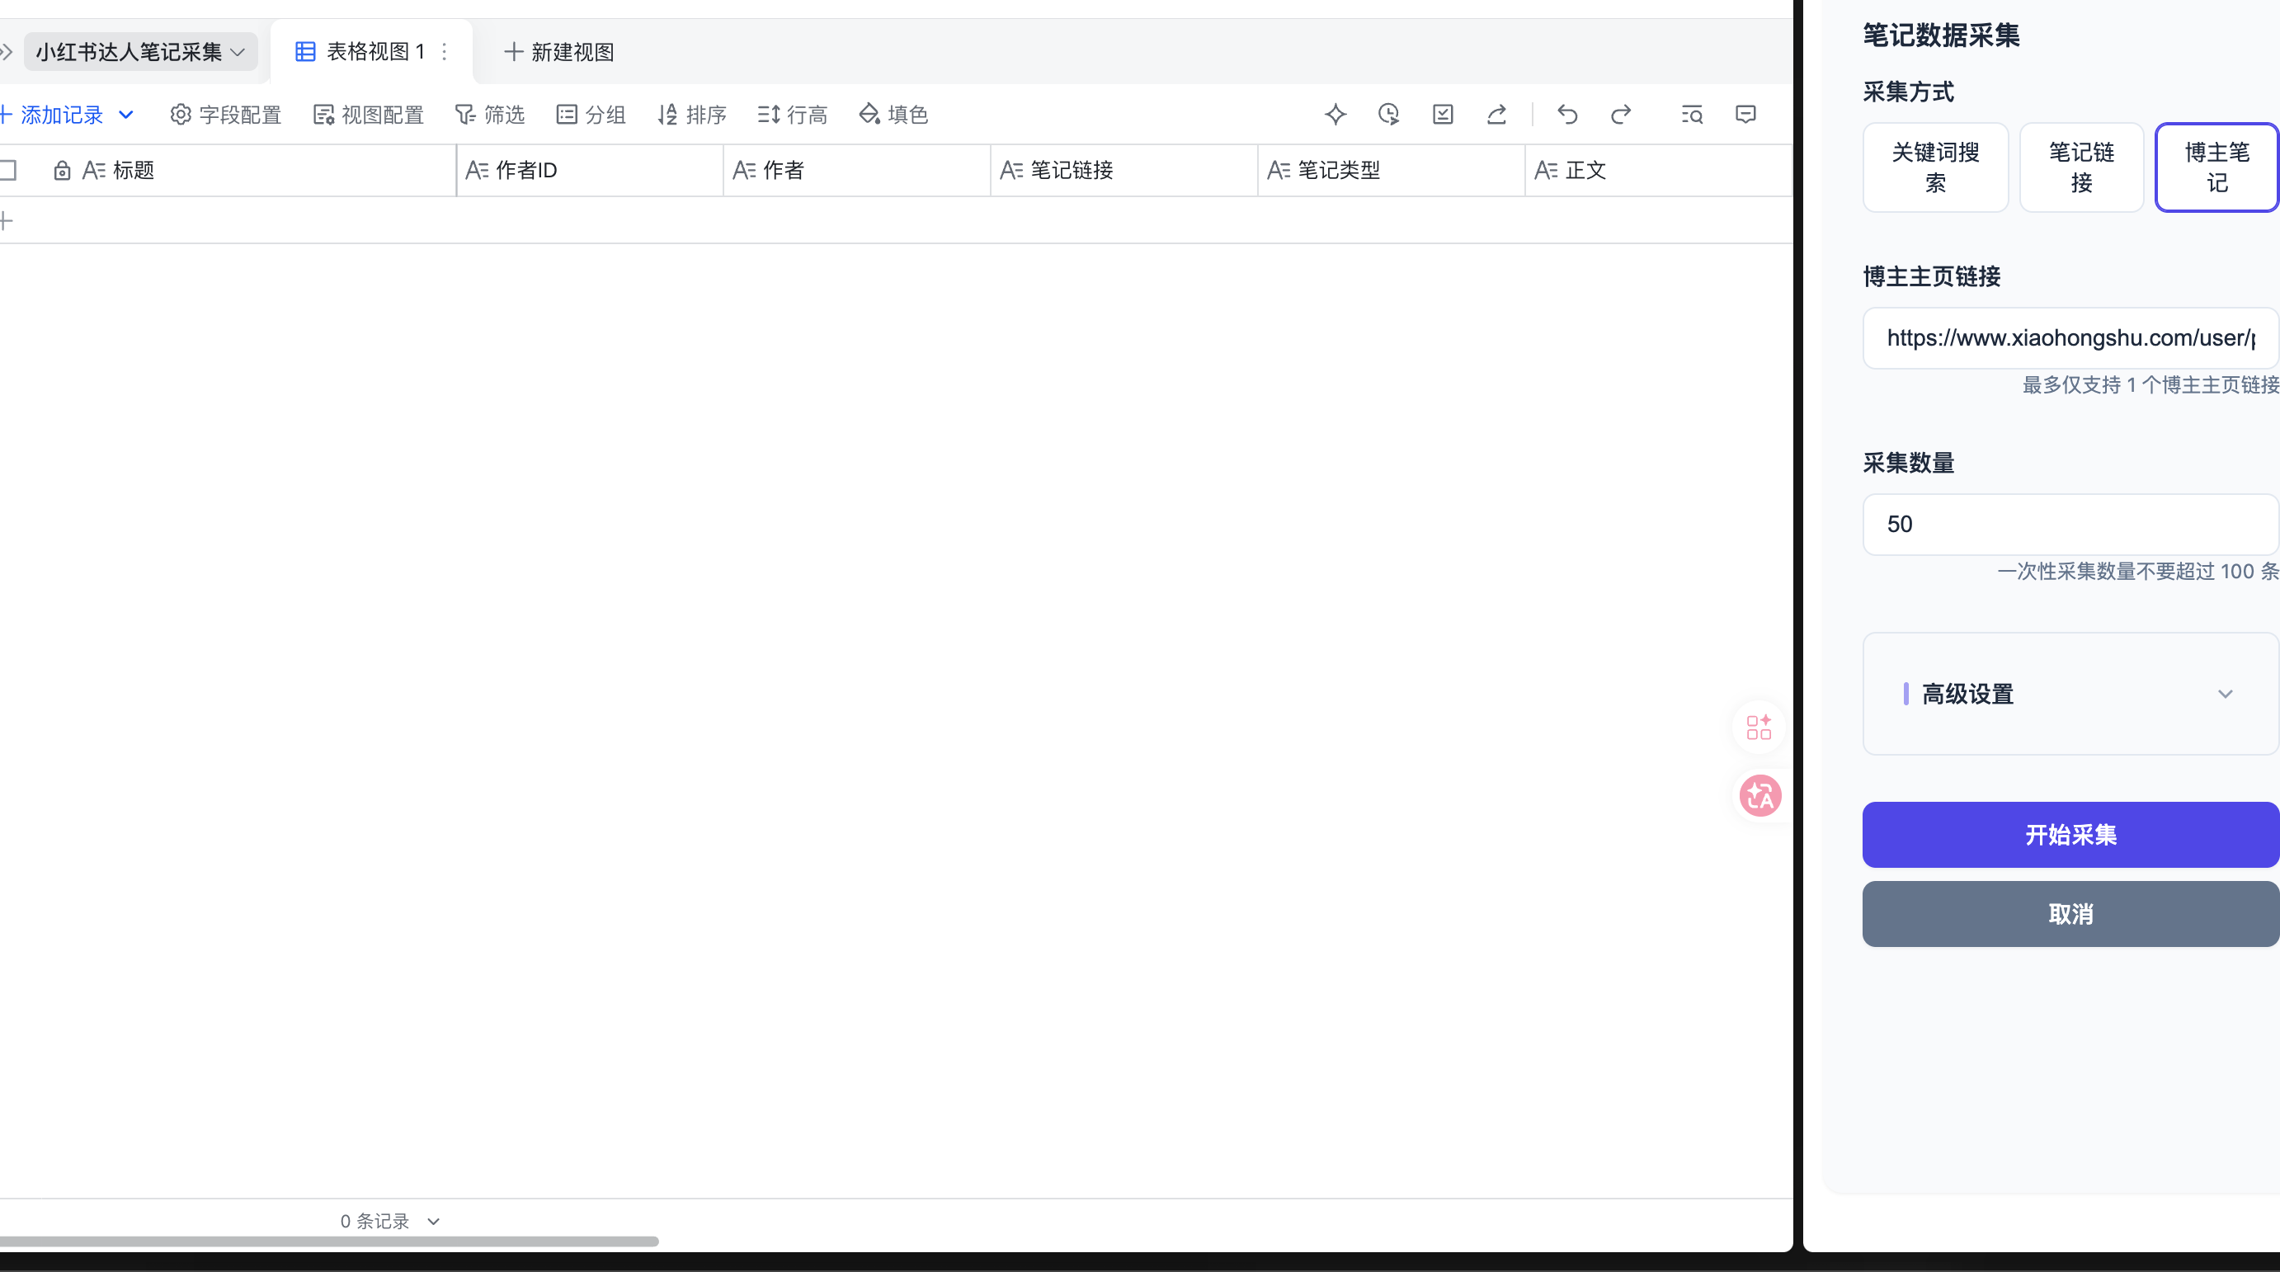Tick the select-all checkbox in header
The image size is (2280, 1272).
tap(8, 170)
